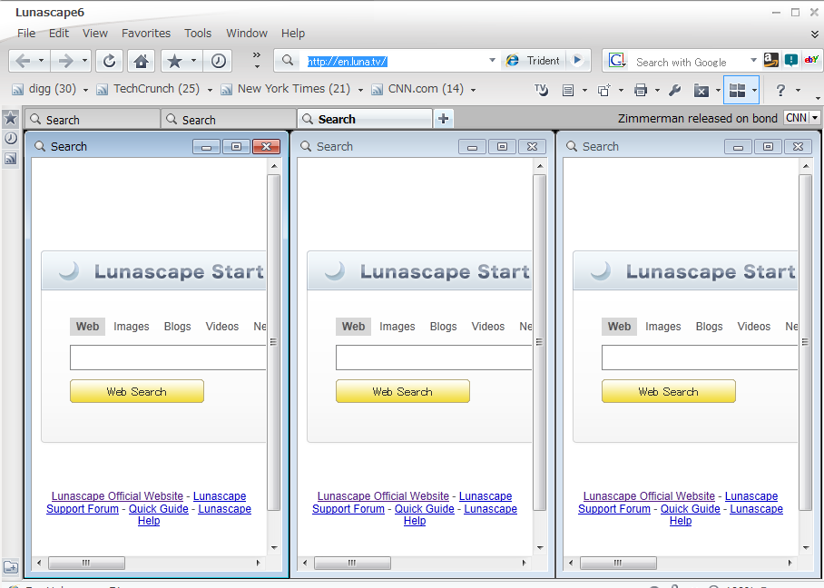Select Blogs tab in the middle Search pane

click(443, 327)
